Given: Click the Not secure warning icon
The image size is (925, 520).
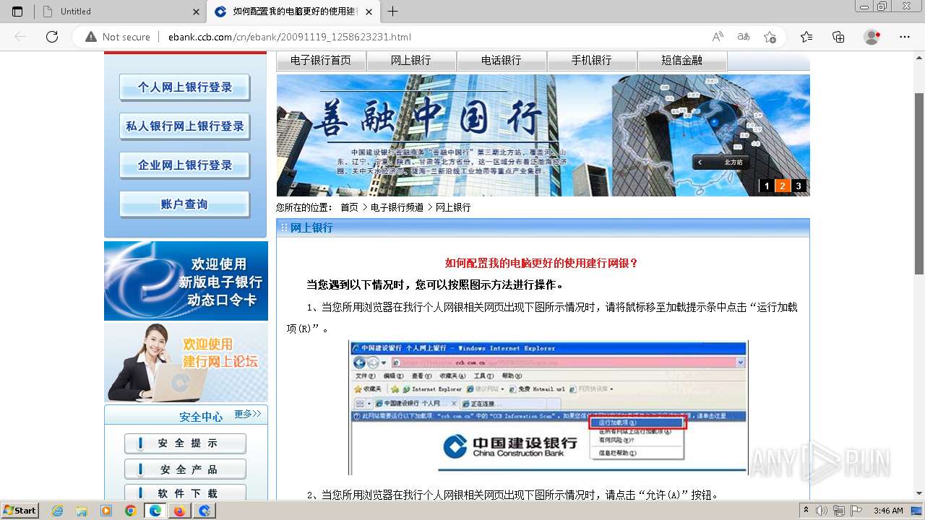Looking at the screenshot, I should pyautogui.click(x=90, y=37).
